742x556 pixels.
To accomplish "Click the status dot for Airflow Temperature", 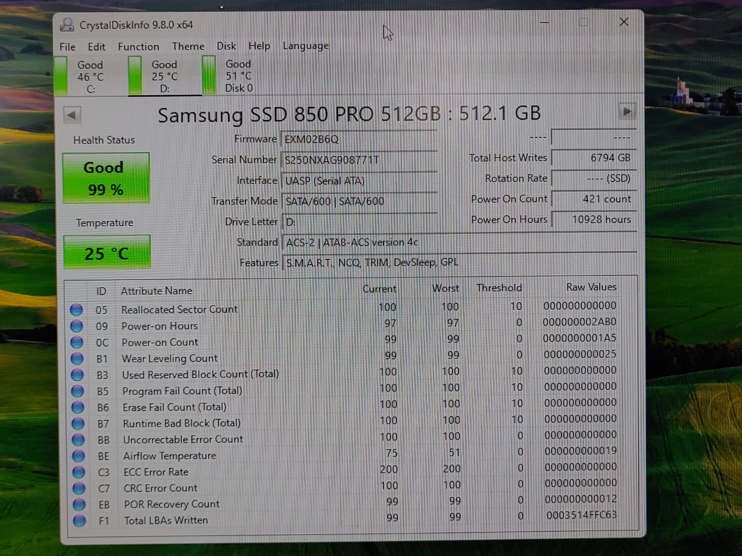I will point(79,456).
